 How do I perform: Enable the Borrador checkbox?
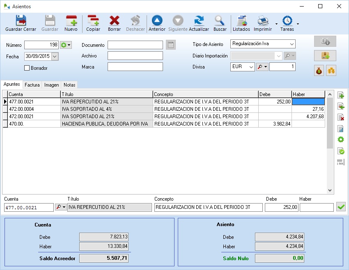28,68
